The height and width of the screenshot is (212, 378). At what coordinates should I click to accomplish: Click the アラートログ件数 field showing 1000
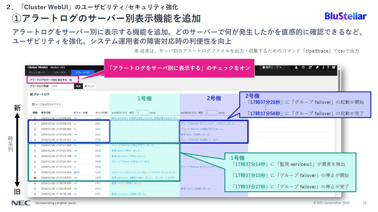tap(61, 86)
